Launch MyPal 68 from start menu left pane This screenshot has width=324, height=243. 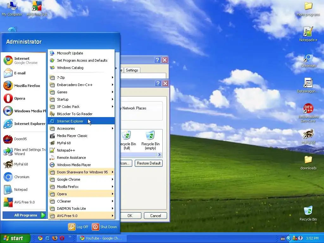(x=24, y=164)
